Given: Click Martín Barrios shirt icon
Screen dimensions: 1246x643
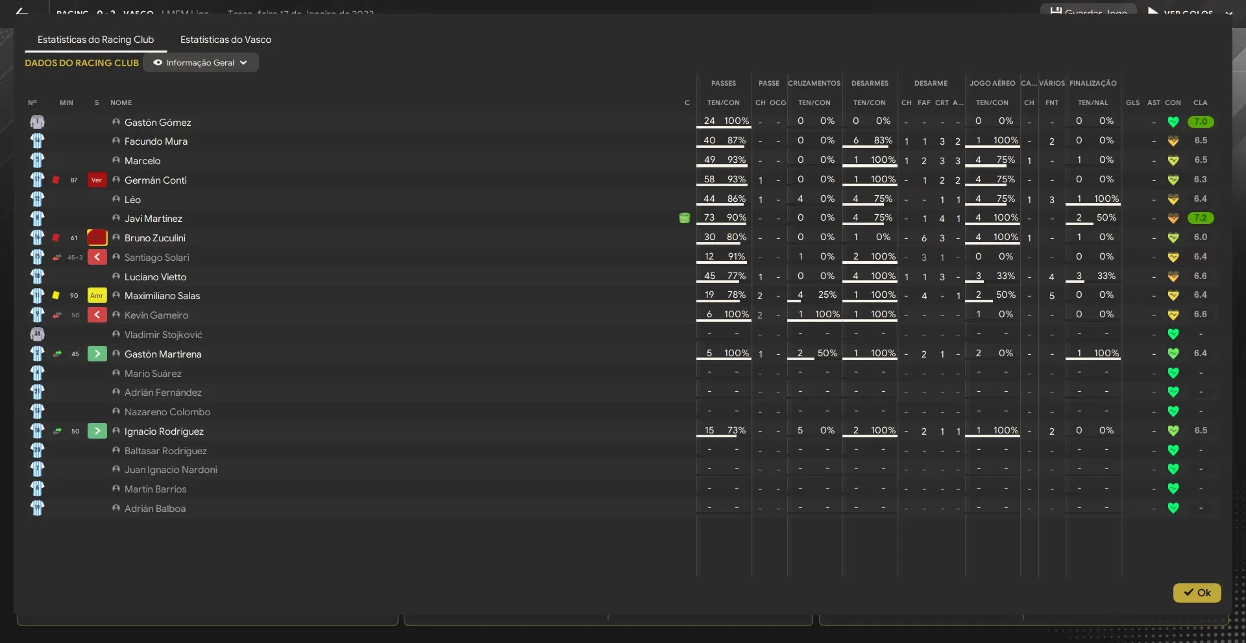Looking at the screenshot, I should [37, 489].
